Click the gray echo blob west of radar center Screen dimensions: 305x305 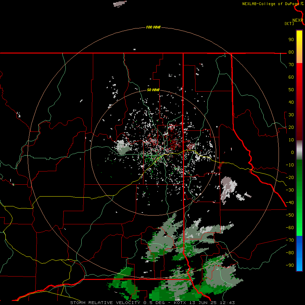(x=123, y=147)
